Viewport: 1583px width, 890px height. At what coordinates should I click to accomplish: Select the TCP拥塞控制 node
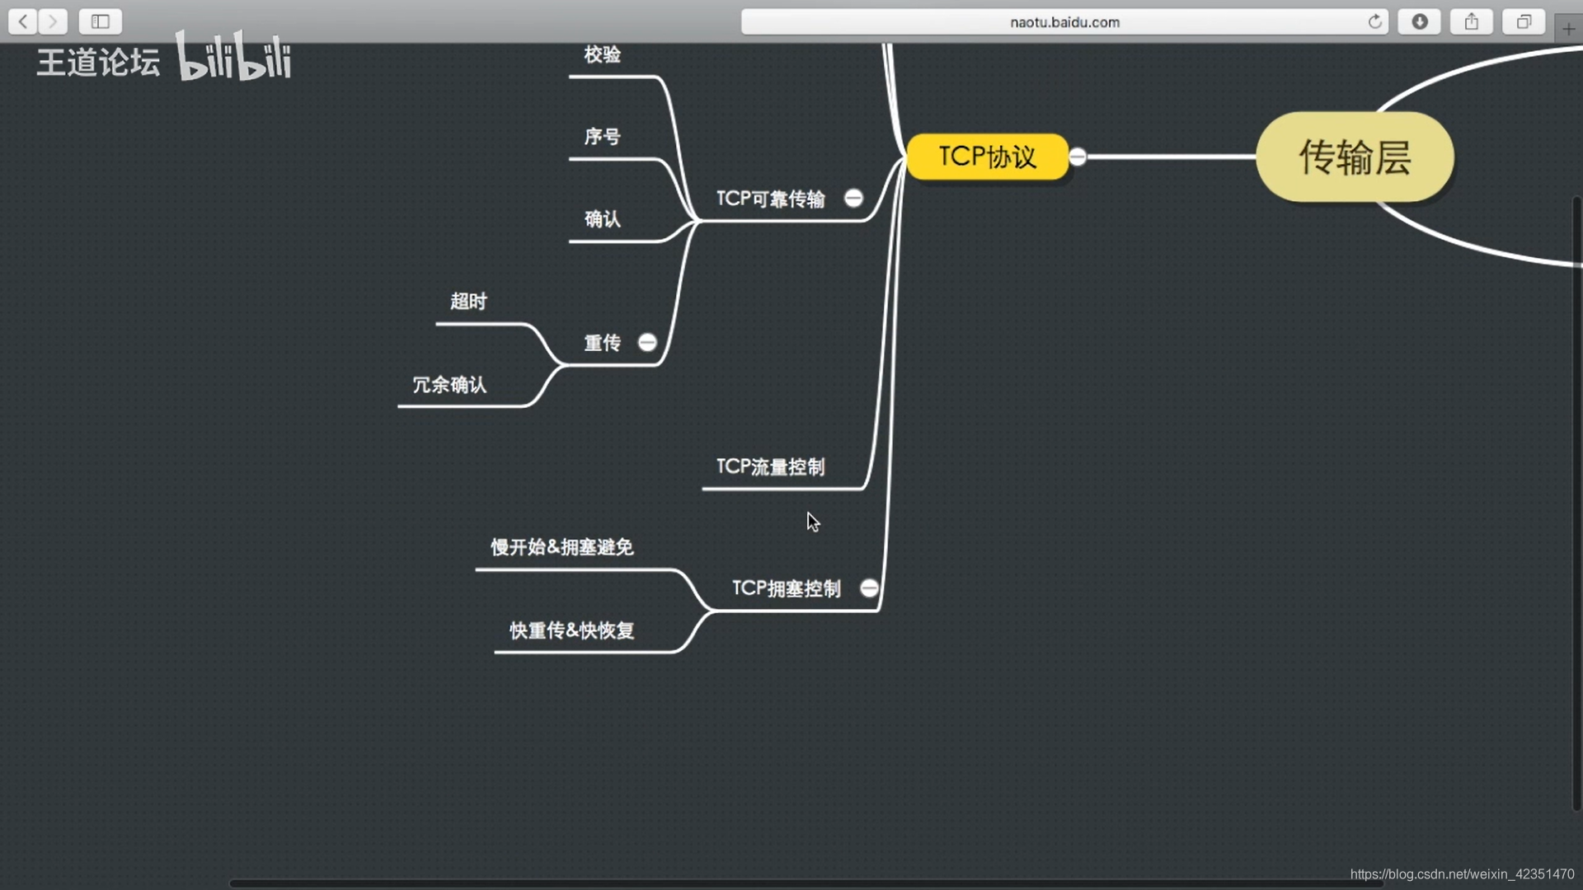click(x=786, y=588)
